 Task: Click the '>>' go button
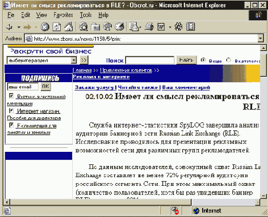pyautogui.click(x=84, y=60)
